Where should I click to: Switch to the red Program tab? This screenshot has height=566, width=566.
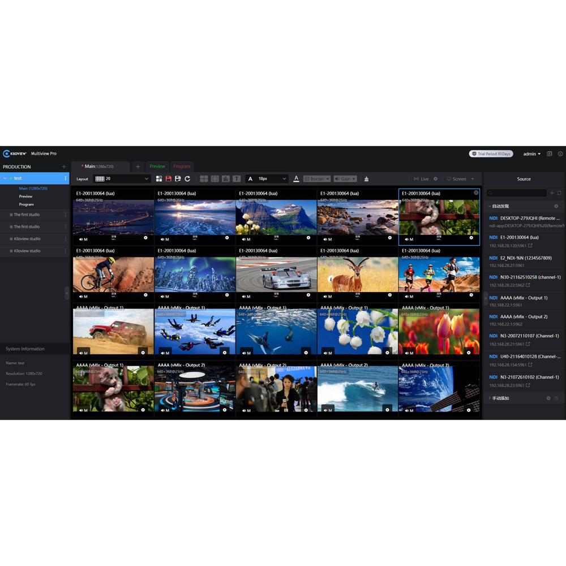182,166
